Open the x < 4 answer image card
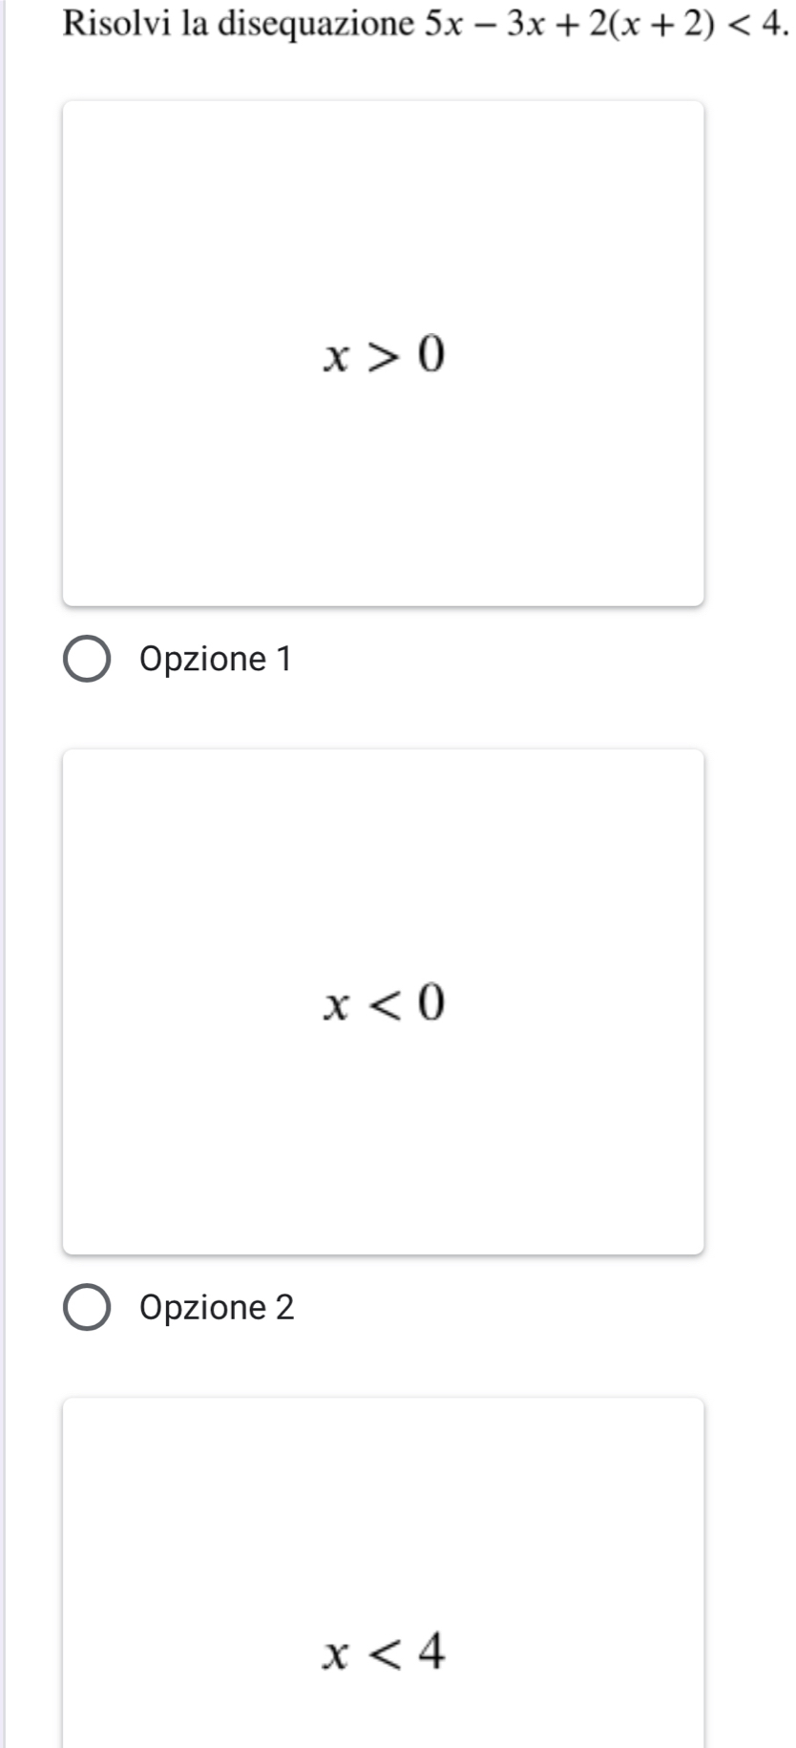The width and height of the screenshot is (796, 1748). coord(384,1573)
